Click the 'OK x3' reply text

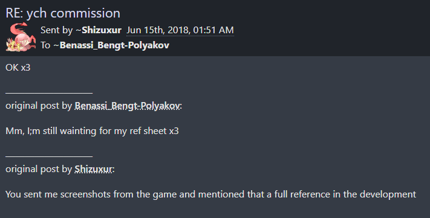coord(18,68)
